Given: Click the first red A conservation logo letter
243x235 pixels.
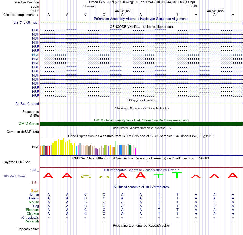Looking at the screenshot, I should coord(48,176).
